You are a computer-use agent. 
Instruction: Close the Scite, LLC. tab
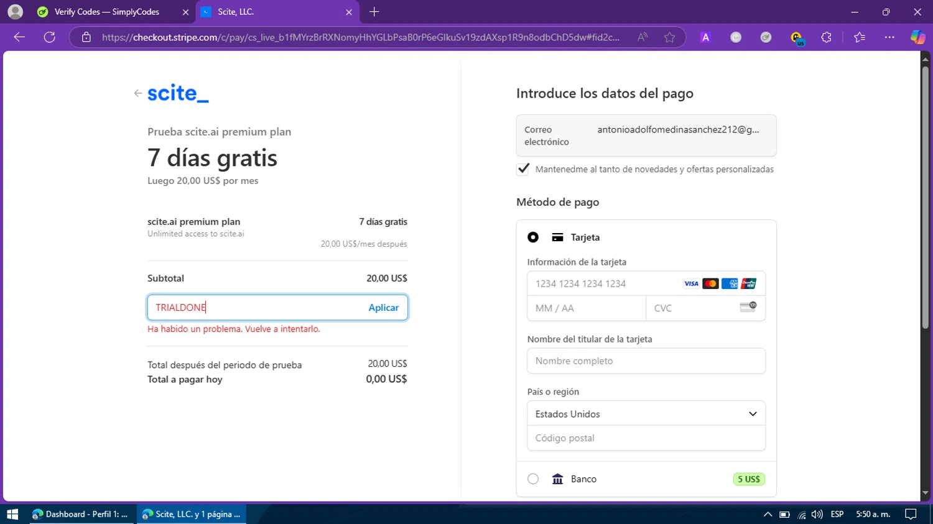(349, 12)
